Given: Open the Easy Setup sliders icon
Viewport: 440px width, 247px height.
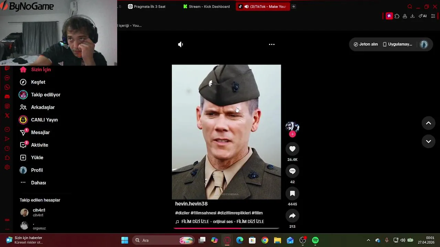Looking at the screenshot, I should pyautogui.click(x=433, y=16).
